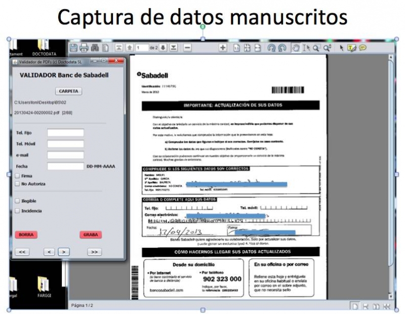Image resolution: width=405 pixels, height=314 pixels.
Task: Fit the page to window width
Action: pyautogui.click(x=258, y=48)
